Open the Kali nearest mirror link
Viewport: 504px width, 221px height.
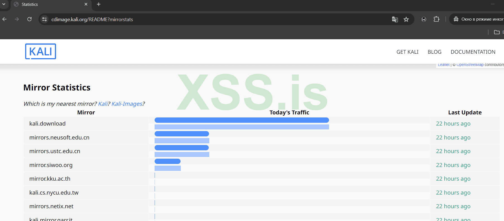point(103,104)
